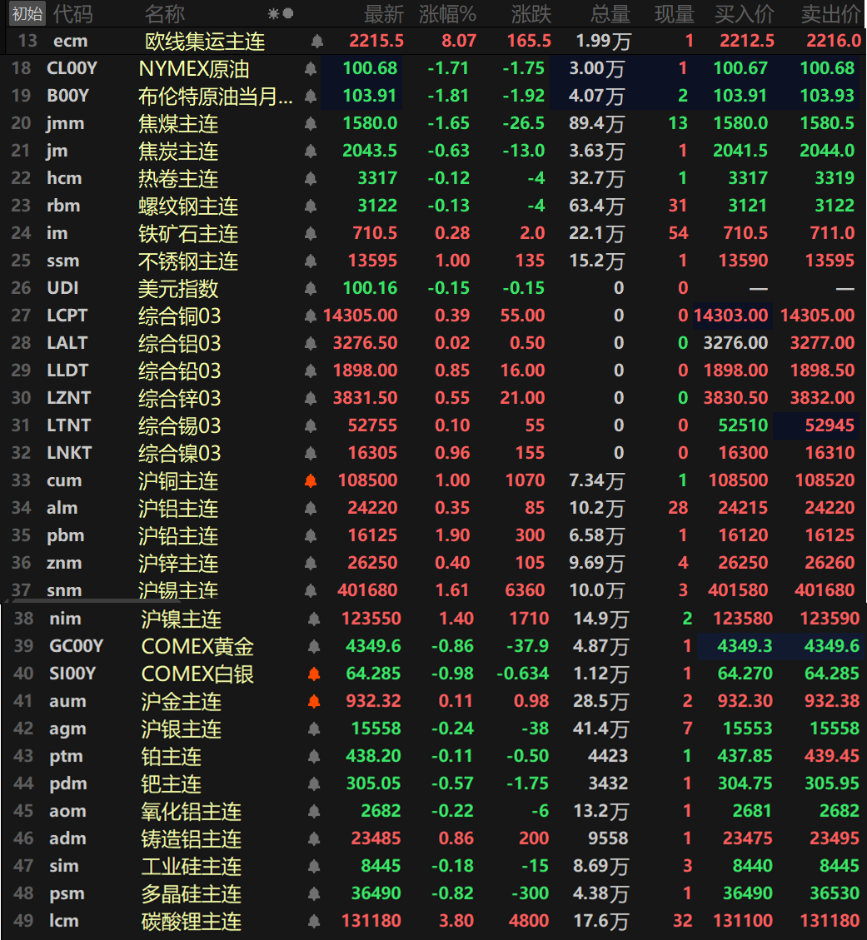Click the bell icon for NYMEX原油

point(311,69)
